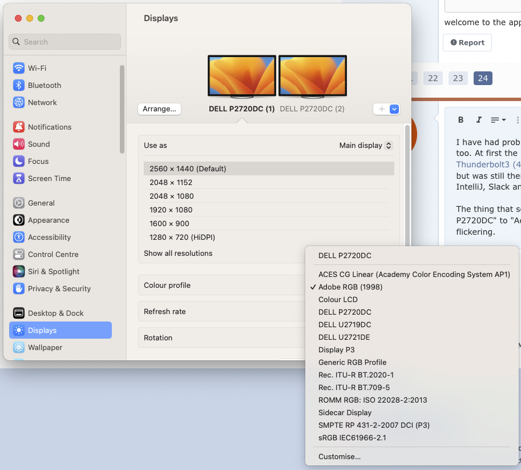521x470 pixels.
Task: Open the Screen Time hourglass icon
Action: coord(19,178)
